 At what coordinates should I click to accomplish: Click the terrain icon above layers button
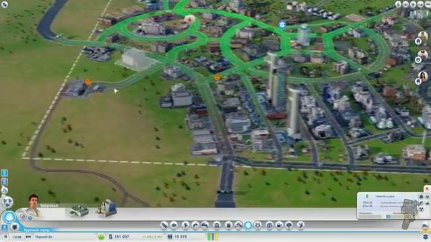[x=425, y=226]
